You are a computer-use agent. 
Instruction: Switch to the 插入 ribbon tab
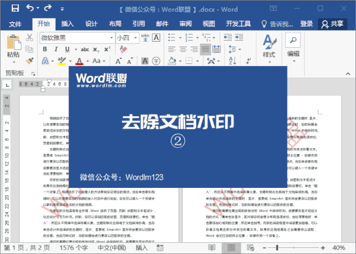(67, 24)
